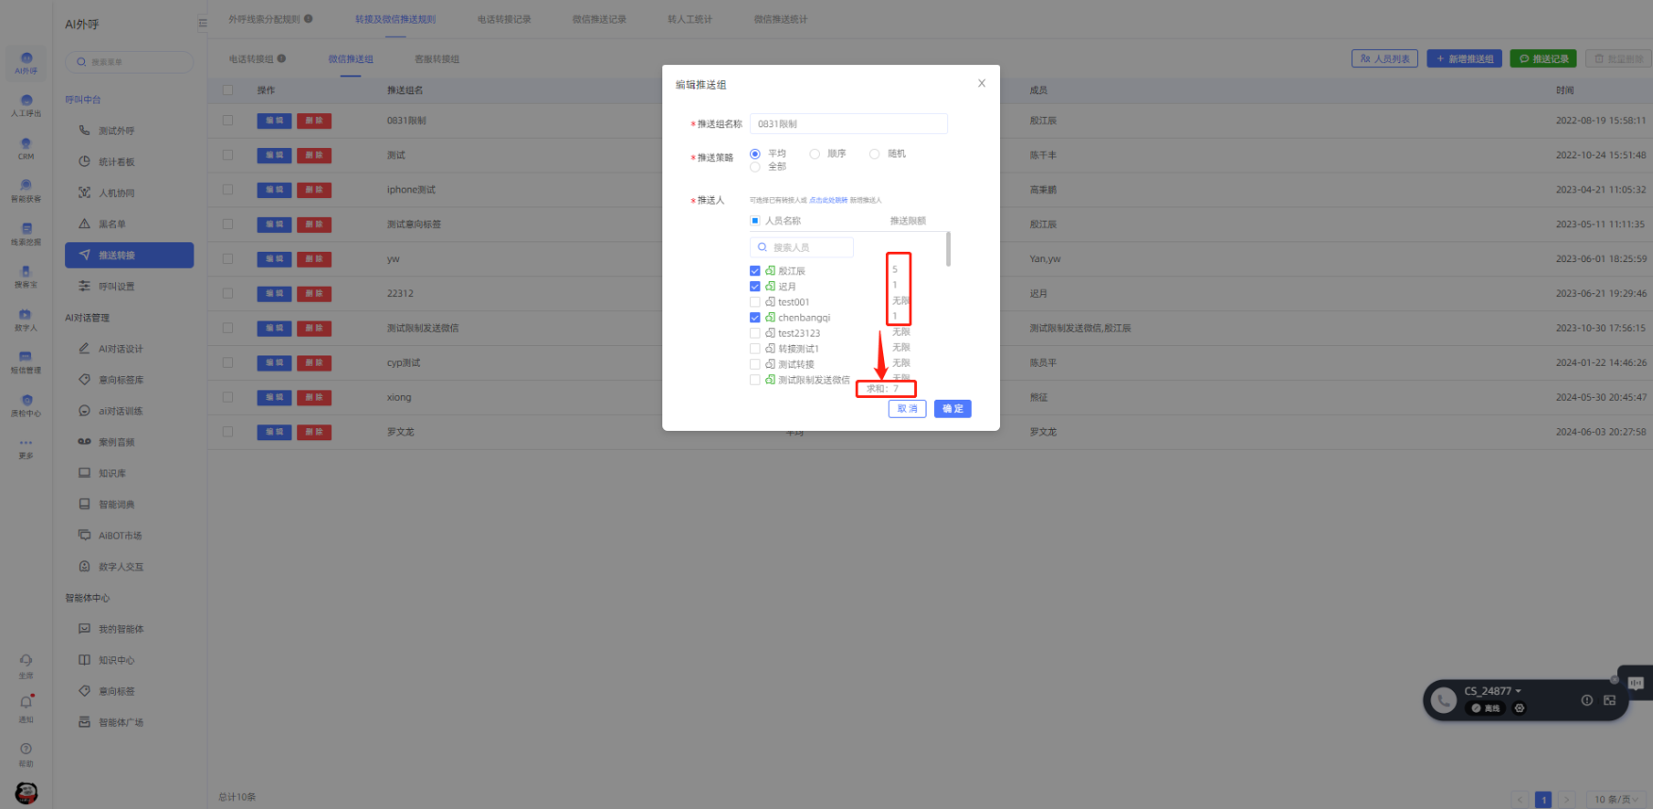Open the CRM module icon
1653x809 pixels.
pyautogui.click(x=25, y=146)
